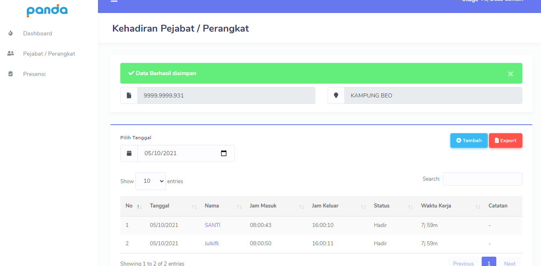This screenshot has width=541, height=266.
Task: Open Presensi menu item
Action: (34, 74)
